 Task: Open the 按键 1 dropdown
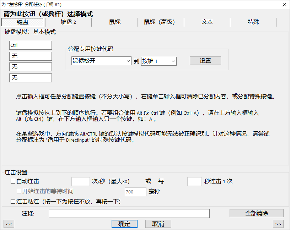tap(159, 61)
